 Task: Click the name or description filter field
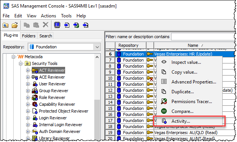(203, 37)
